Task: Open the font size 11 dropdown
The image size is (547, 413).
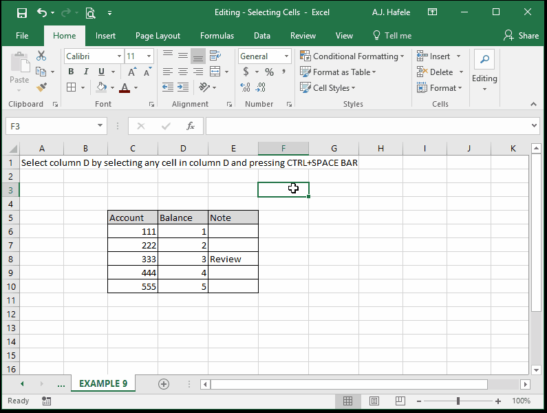Action: (x=149, y=56)
